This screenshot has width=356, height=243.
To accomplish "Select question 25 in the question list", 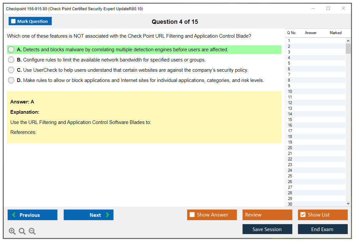I will coord(290,176).
